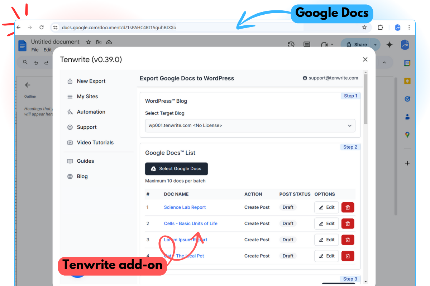
Task: Open comments panel icon
Action: [x=307, y=44]
